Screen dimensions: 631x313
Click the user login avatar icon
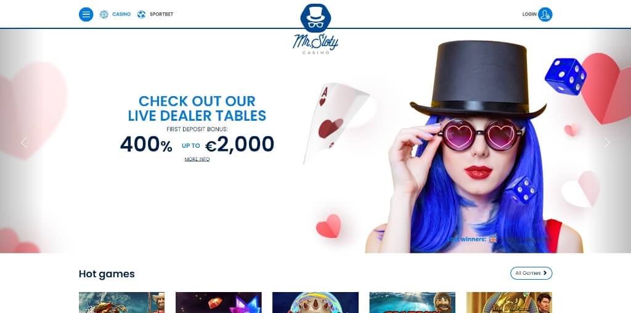click(x=545, y=15)
